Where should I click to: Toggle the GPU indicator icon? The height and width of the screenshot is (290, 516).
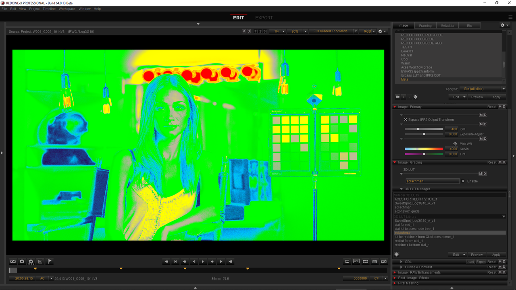(356, 261)
